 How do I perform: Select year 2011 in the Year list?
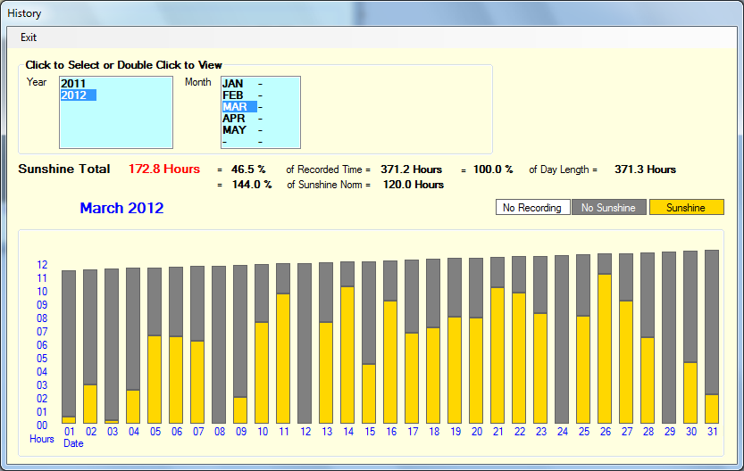pos(73,84)
